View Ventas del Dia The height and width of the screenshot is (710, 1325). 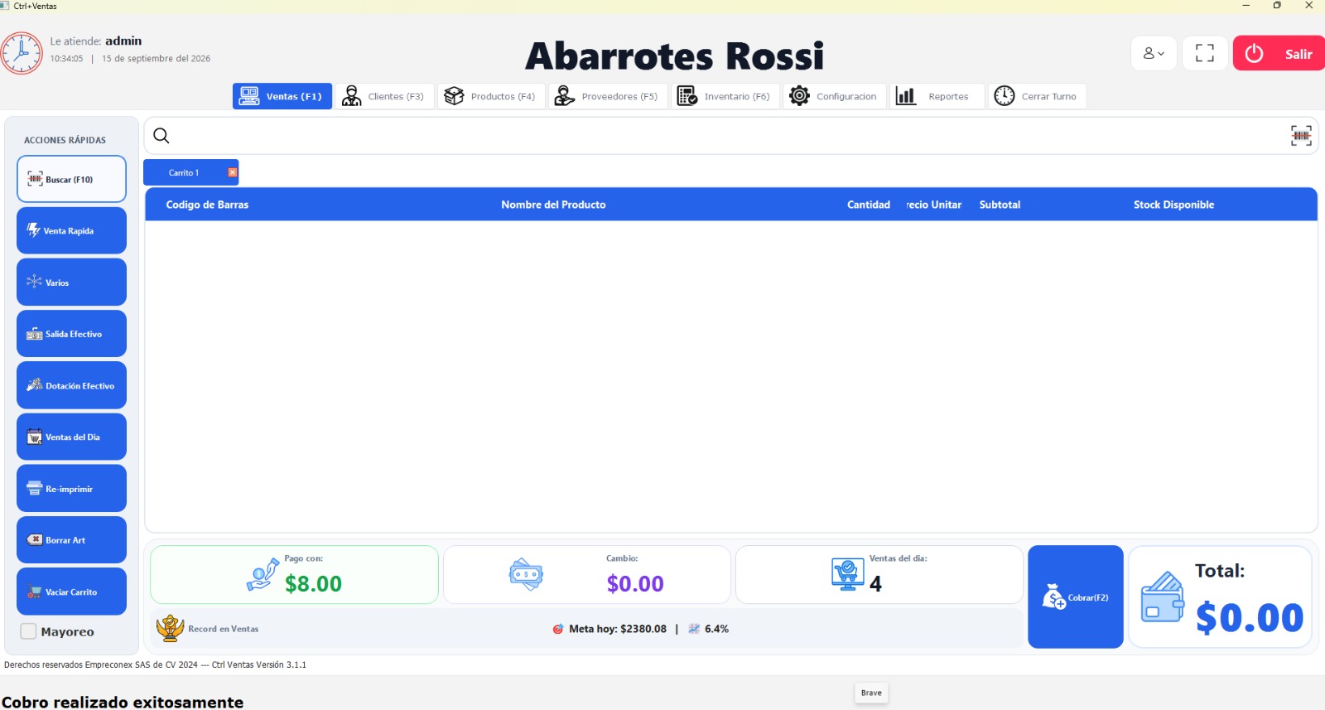pyautogui.click(x=71, y=437)
